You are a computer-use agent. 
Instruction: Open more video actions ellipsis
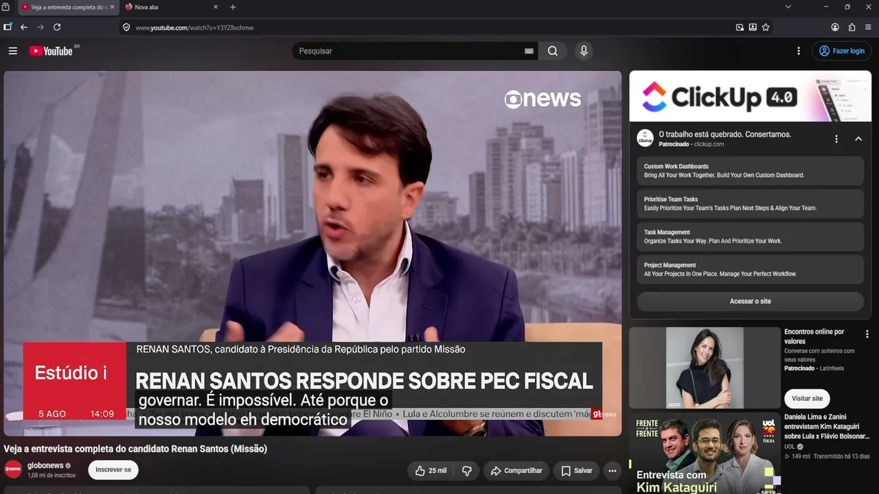612,471
